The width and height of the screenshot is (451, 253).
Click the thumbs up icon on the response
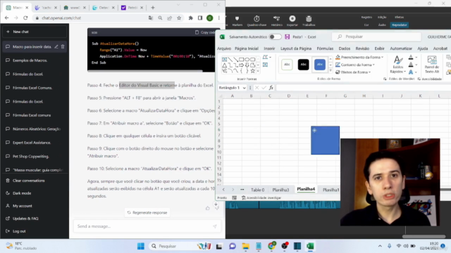point(207,208)
